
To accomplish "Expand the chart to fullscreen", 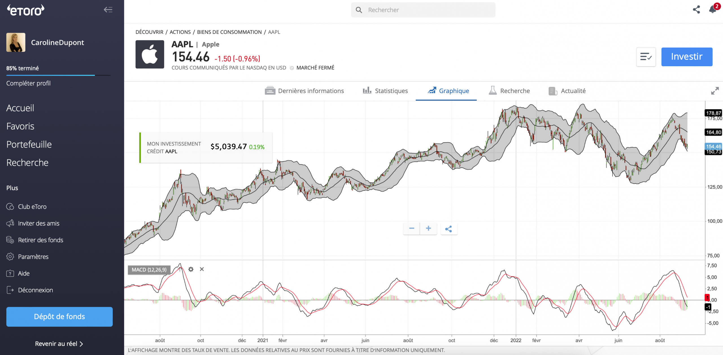I will [715, 91].
